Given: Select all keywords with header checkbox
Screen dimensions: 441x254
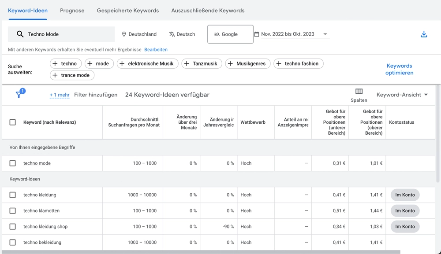Looking at the screenshot, I should [x=13, y=122].
